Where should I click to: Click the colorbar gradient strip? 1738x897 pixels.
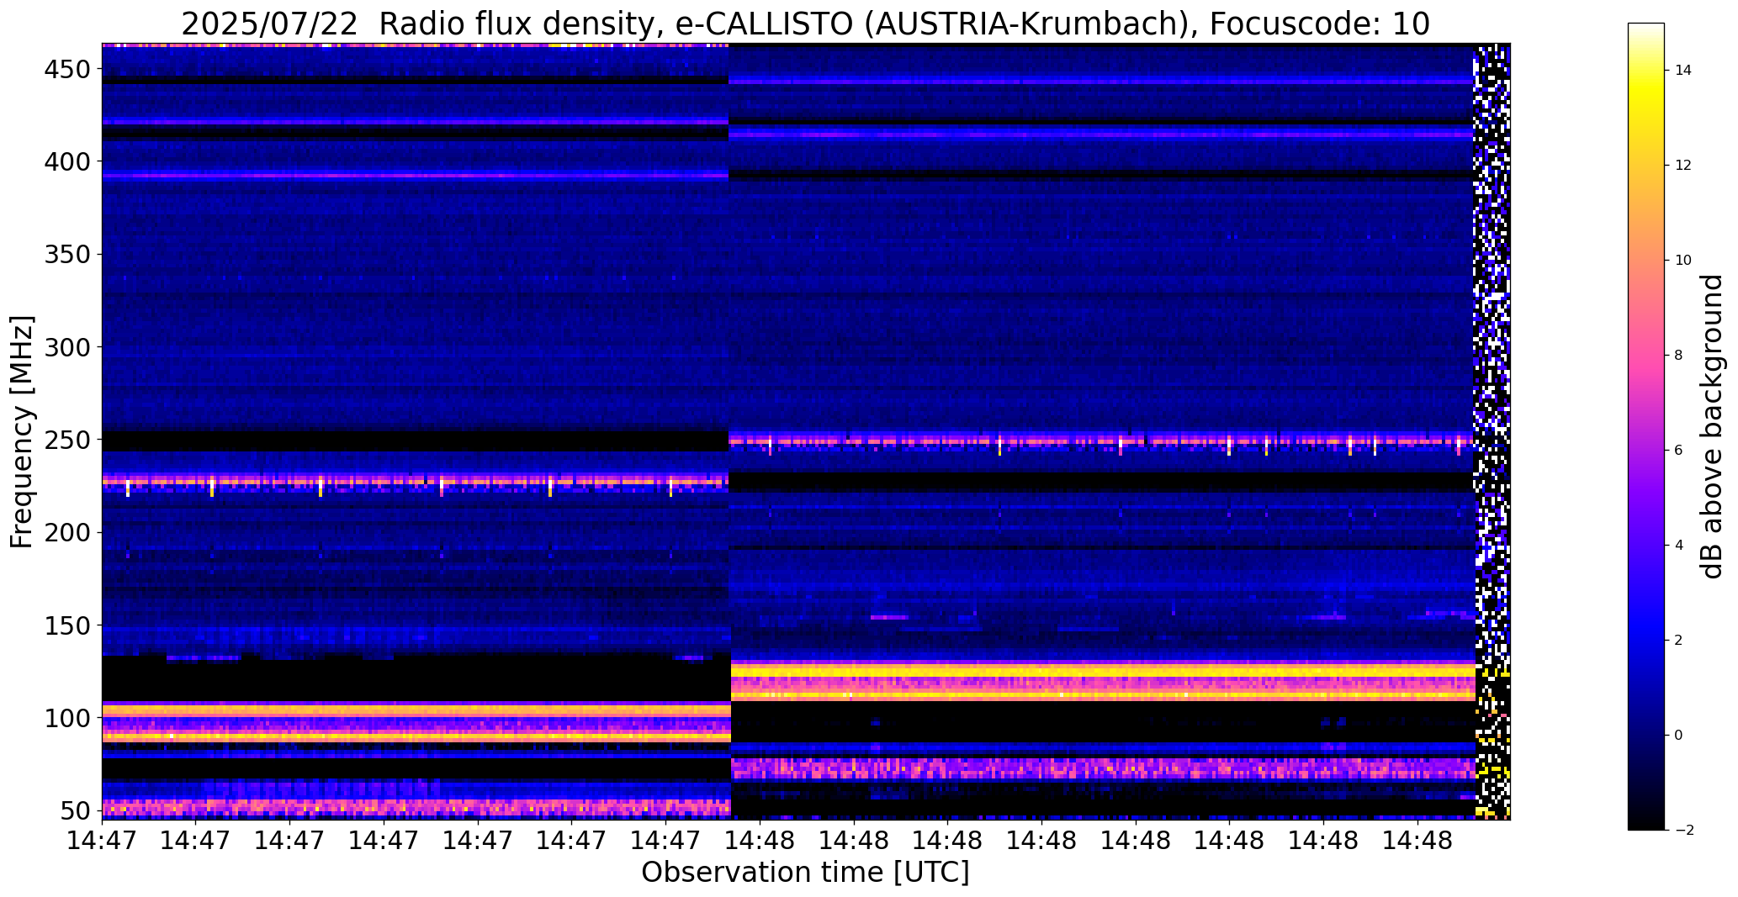tap(1646, 426)
